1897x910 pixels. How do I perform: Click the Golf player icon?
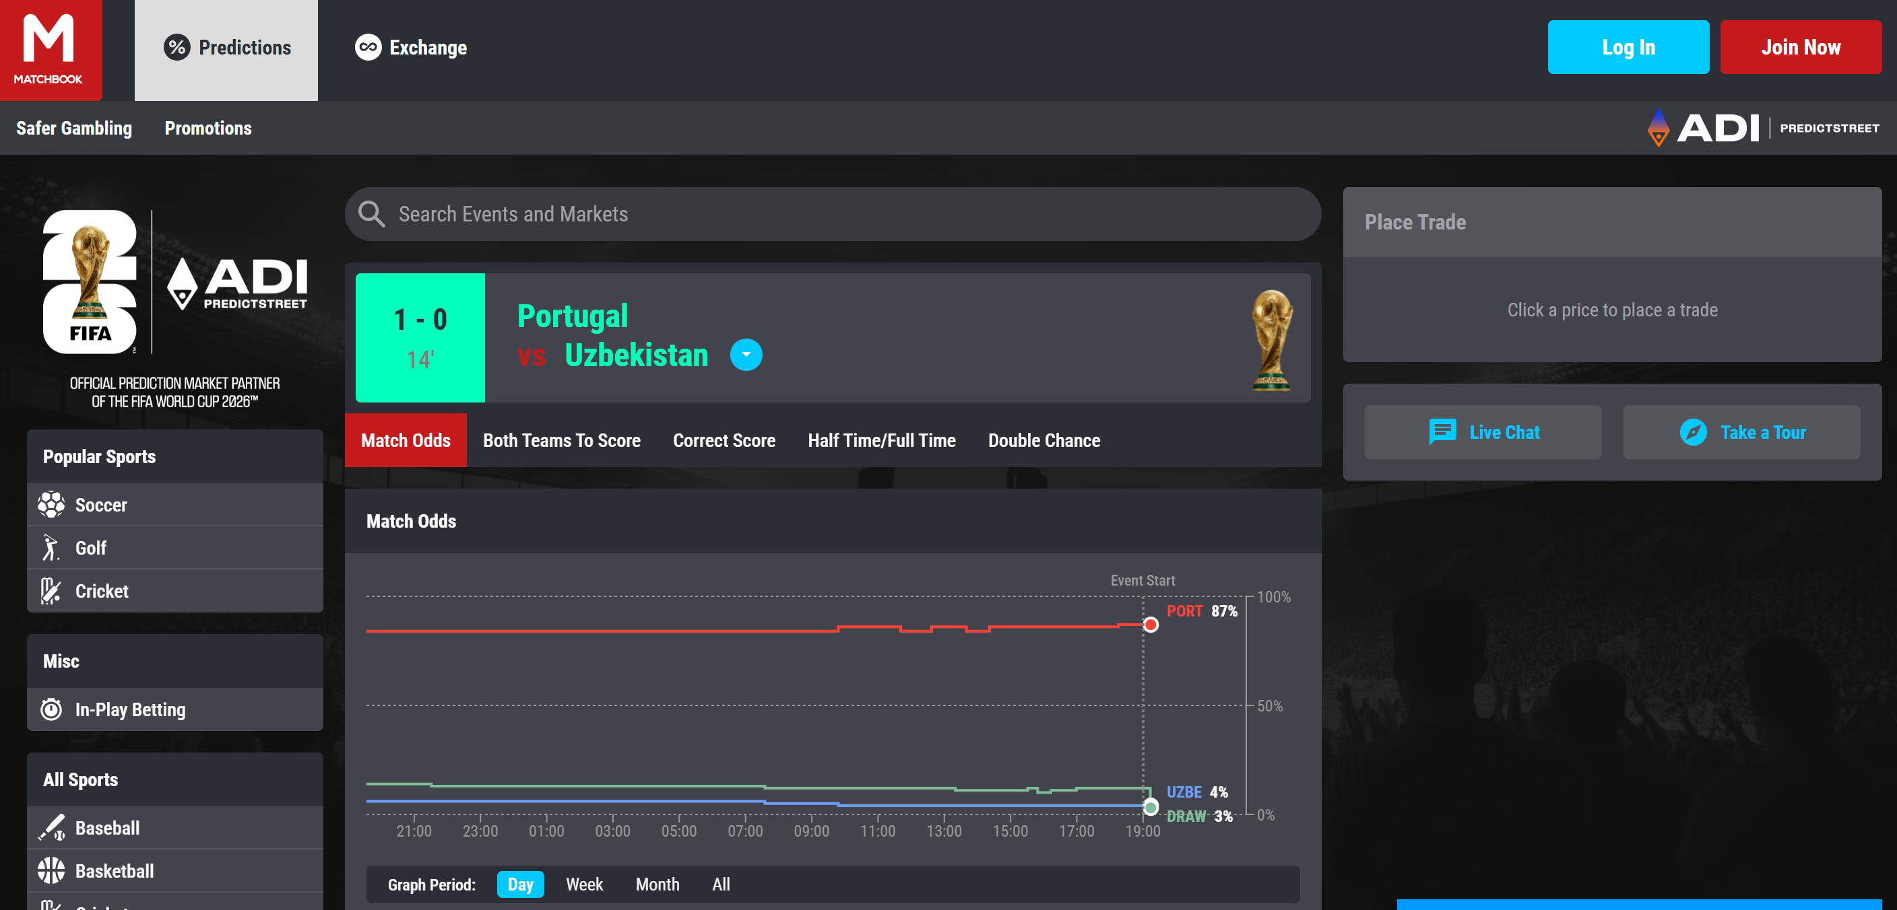click(x=50, y=548)
